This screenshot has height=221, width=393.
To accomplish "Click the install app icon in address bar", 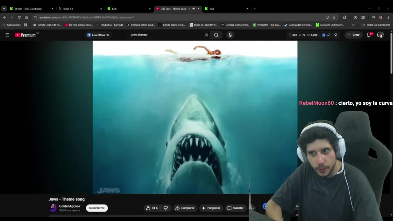I will tap(327, 17).
